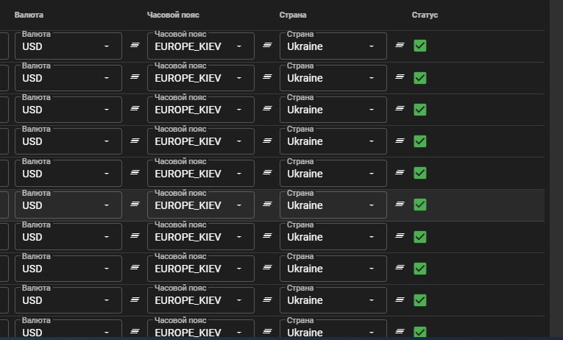Screen dimensions: 563x340
Task: Open Страна Ukraine dropdown in highlighted row
Action: point(333,205)
